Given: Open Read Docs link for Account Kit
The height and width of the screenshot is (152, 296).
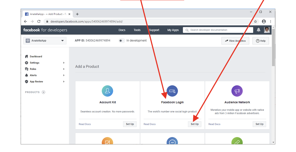Looking at the screenshot, I should pos(85,124).
